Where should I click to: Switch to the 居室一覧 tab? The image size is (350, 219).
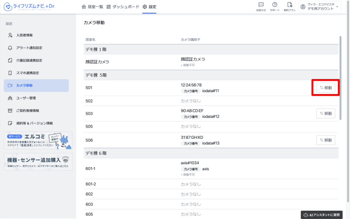(93, 7)
